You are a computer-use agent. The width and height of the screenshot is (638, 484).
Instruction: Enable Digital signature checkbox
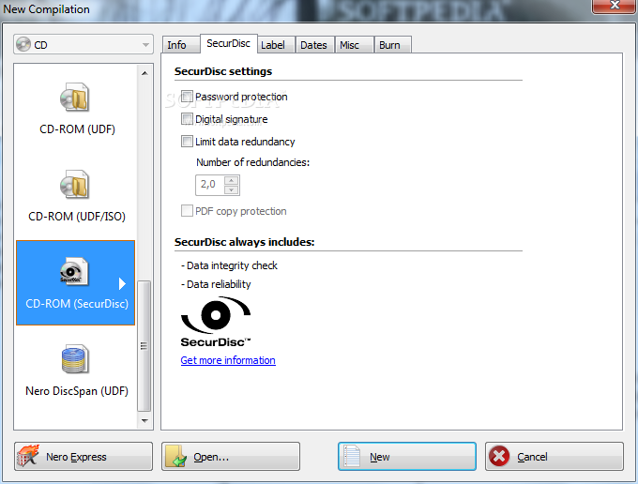(187, 119)
